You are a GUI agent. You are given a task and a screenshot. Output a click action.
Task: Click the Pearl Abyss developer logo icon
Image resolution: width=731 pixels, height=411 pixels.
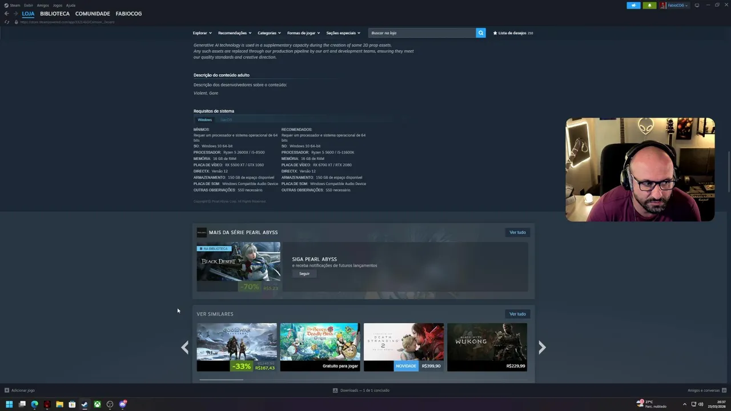point(202,232)
